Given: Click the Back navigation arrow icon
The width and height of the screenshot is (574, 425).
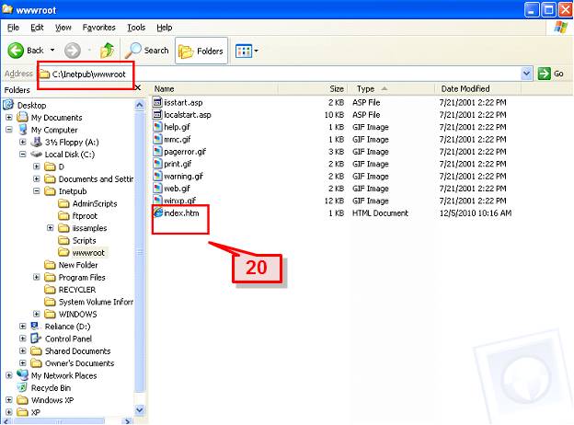Looking at the screenshot, I should click(16, 51).
